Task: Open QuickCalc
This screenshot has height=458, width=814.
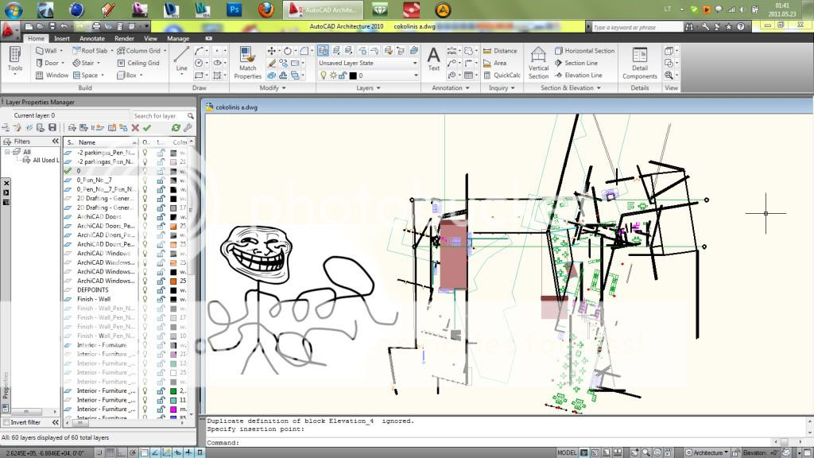Action: pos(502,76)
